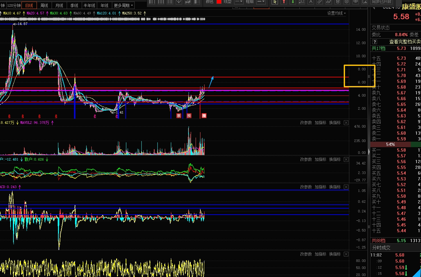Close the volume indicator panel
This screenshot has width=421, height=277.
[x=346, y=123]
